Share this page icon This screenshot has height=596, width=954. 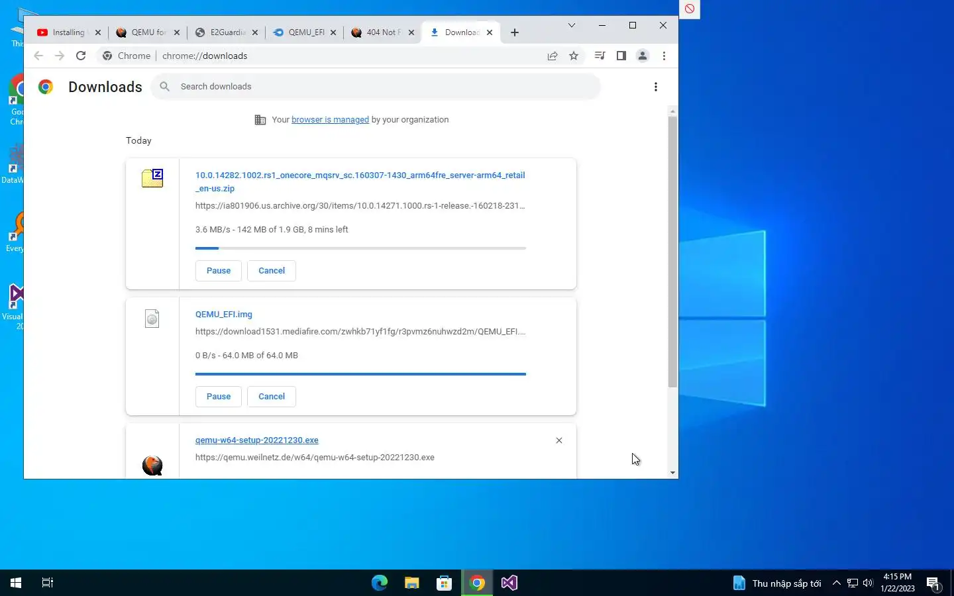pos(553,56)
